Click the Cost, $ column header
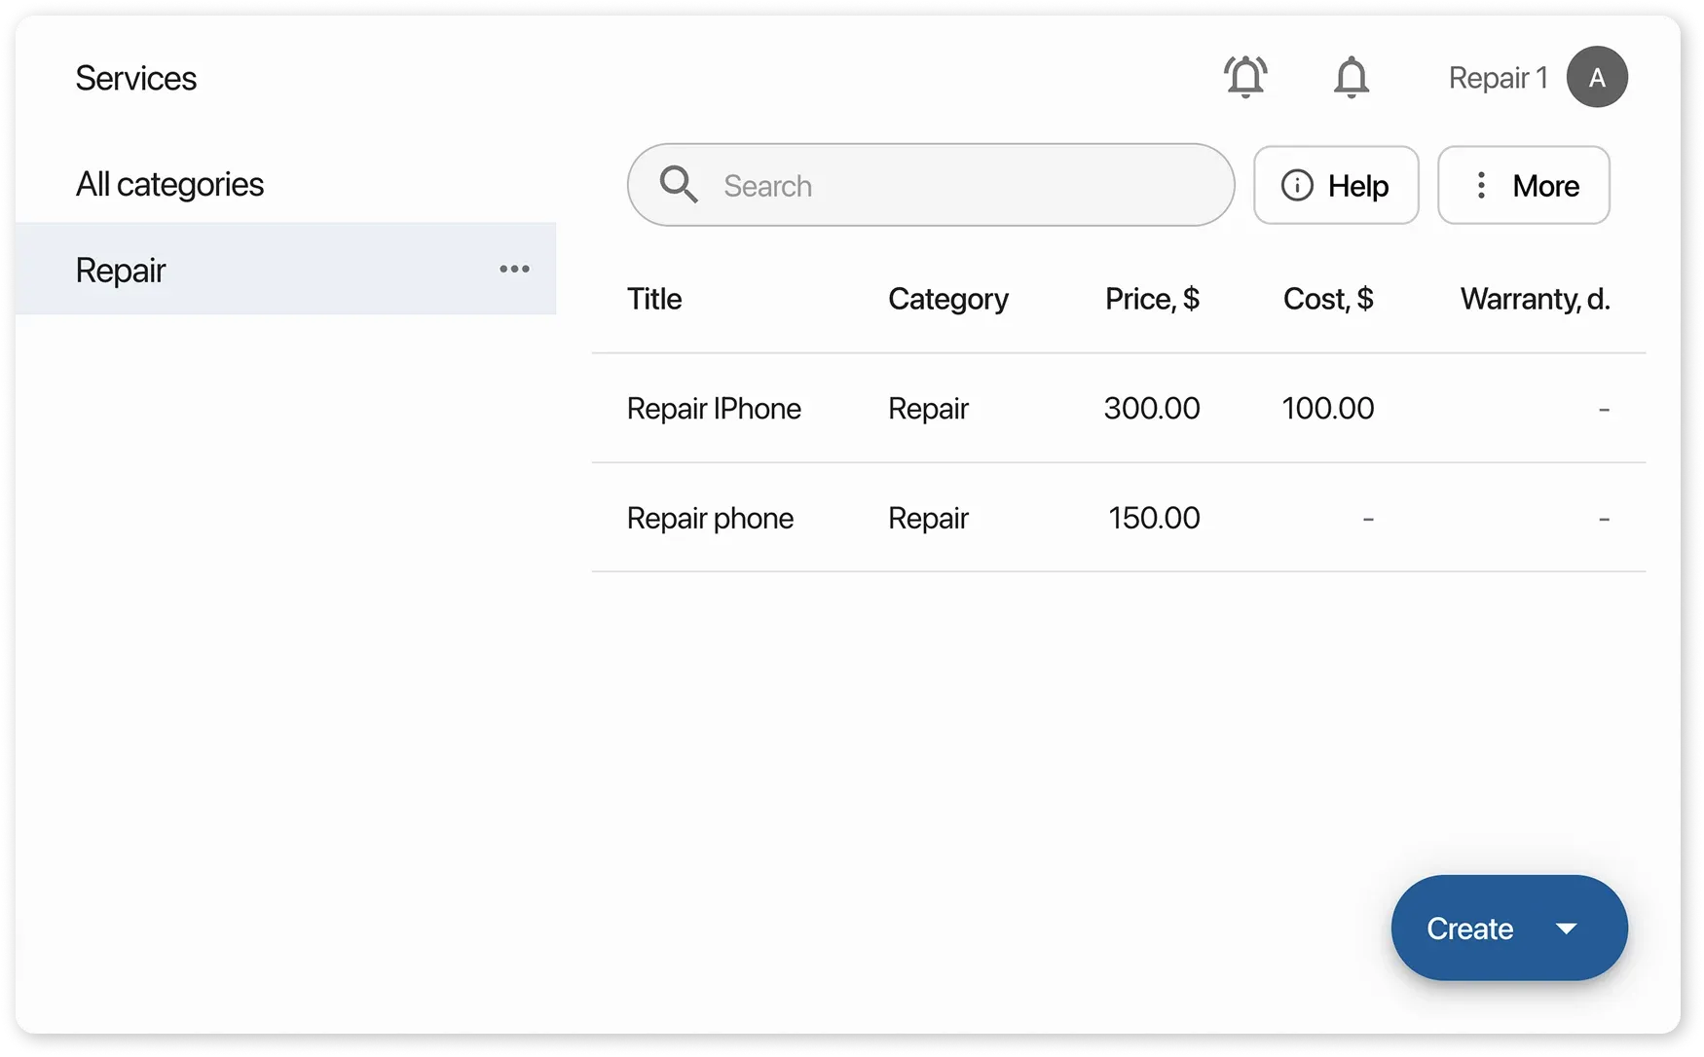 tap(1328, 299)
